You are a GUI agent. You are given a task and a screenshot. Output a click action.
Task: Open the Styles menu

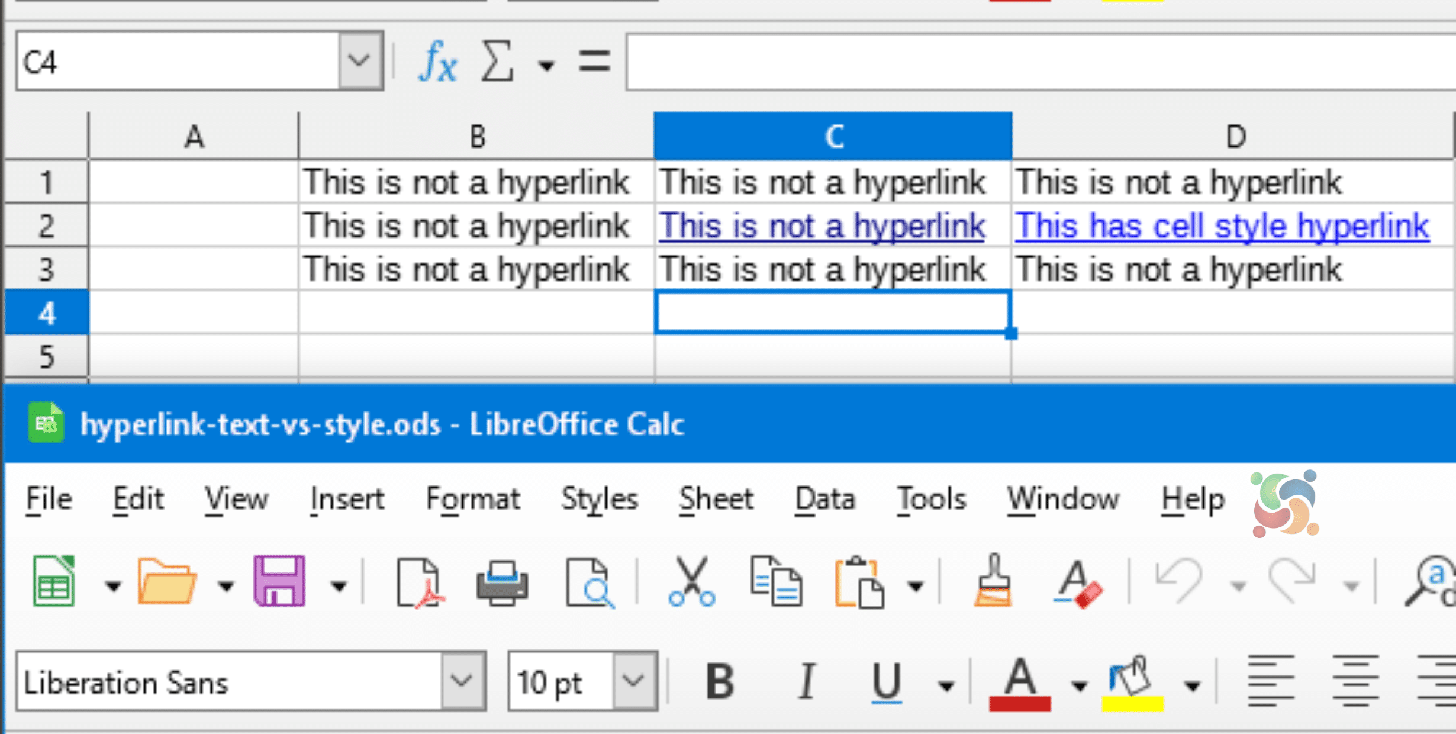pos(600,501)
